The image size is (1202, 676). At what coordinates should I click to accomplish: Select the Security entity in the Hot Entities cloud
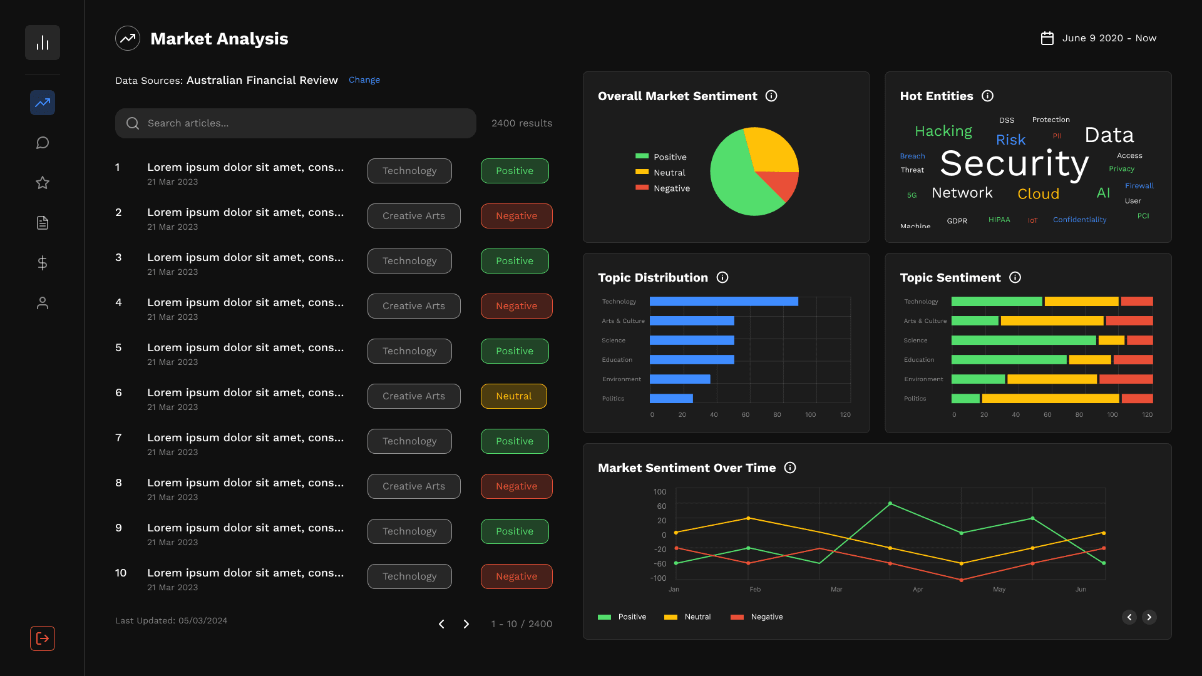click(1014, 164)
